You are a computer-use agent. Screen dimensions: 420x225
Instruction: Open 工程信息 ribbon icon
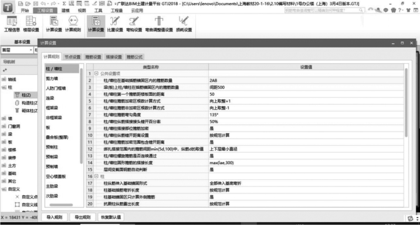(12, 24)
